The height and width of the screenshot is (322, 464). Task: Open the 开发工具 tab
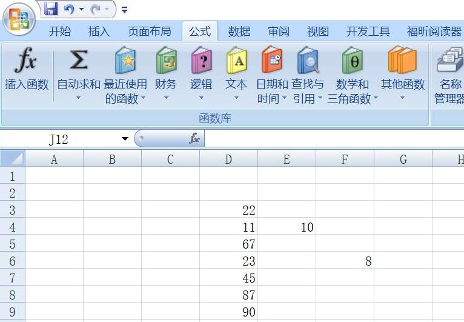(368, 31)
